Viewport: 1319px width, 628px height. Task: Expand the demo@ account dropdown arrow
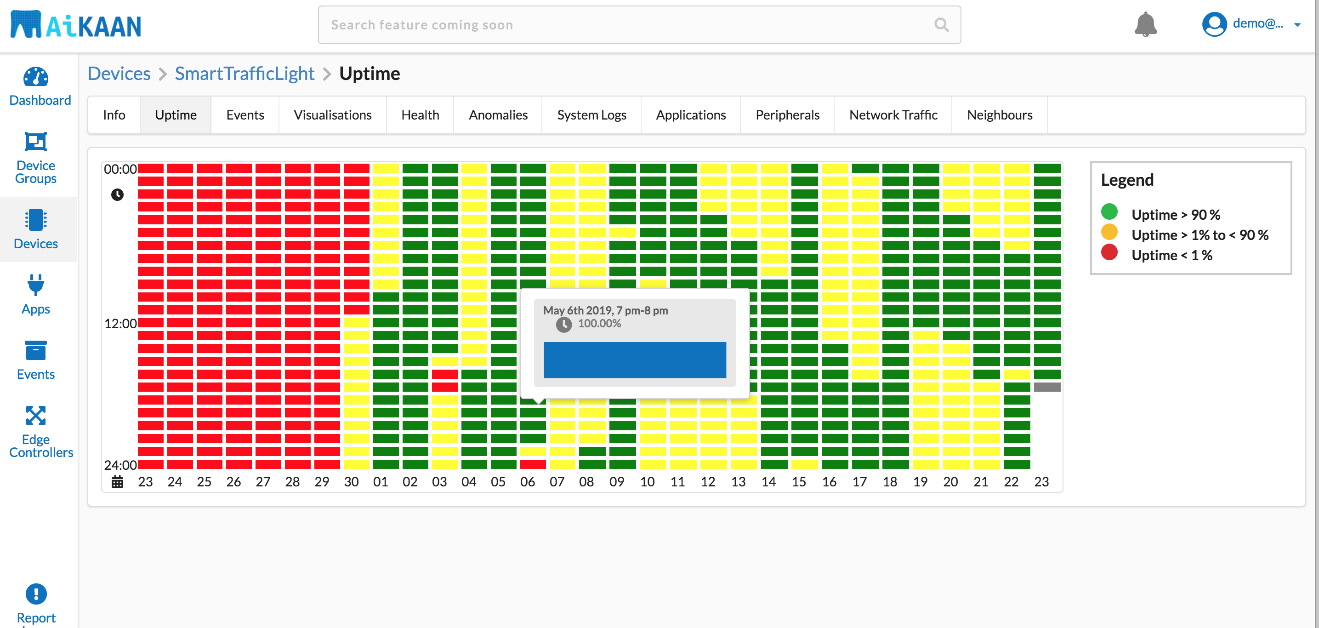coord(1297,24)
